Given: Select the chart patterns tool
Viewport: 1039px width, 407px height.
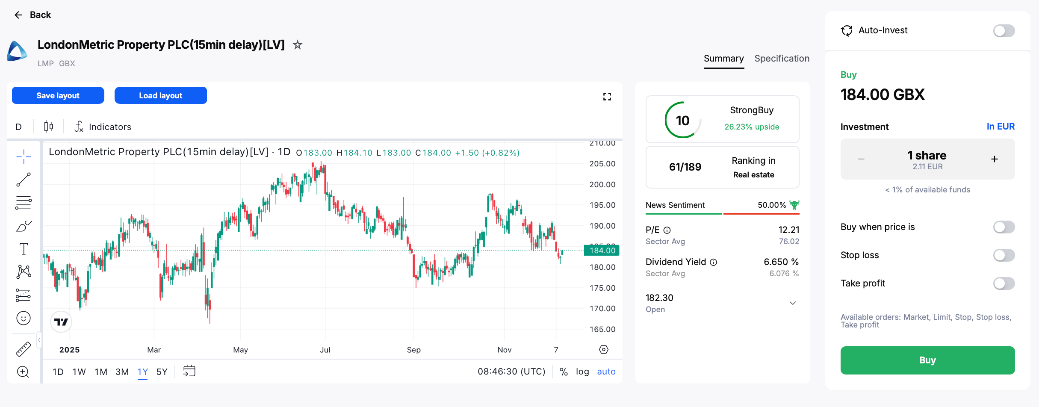Looking at the screenshot, I should coord(24,271).
